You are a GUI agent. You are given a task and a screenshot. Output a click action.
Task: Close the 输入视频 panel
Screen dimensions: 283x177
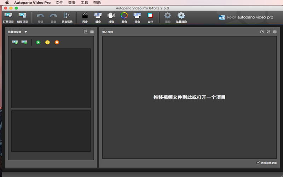pyautogui.click(x=275, y=32)
